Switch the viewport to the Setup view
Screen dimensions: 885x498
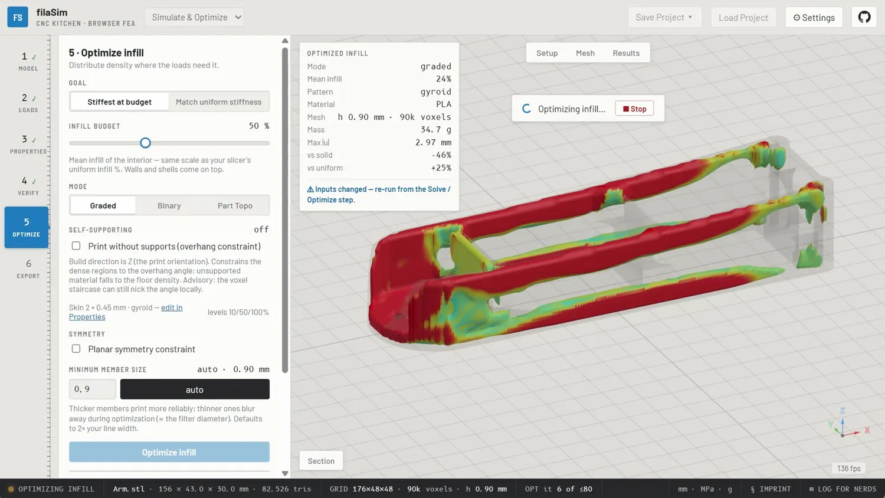(x=547, y=53)
